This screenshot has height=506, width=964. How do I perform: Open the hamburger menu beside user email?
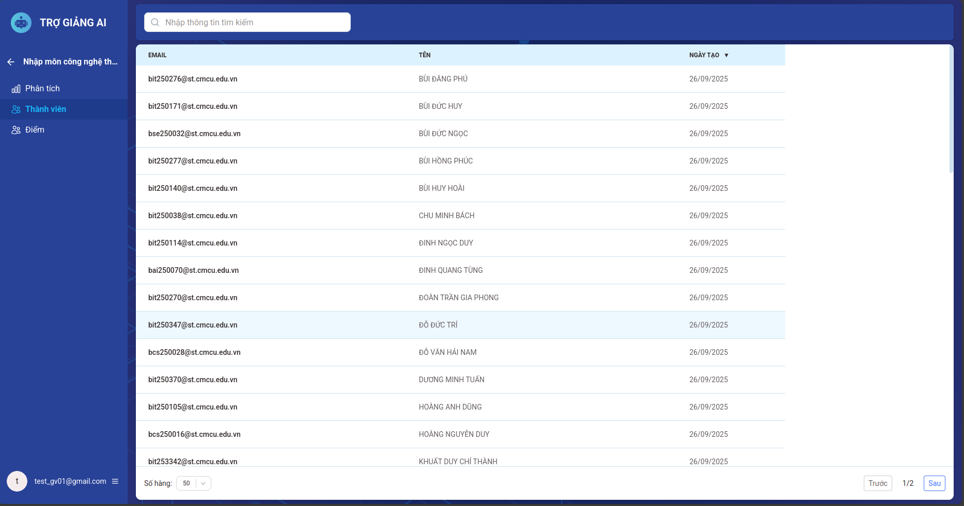tap(115, 481)
